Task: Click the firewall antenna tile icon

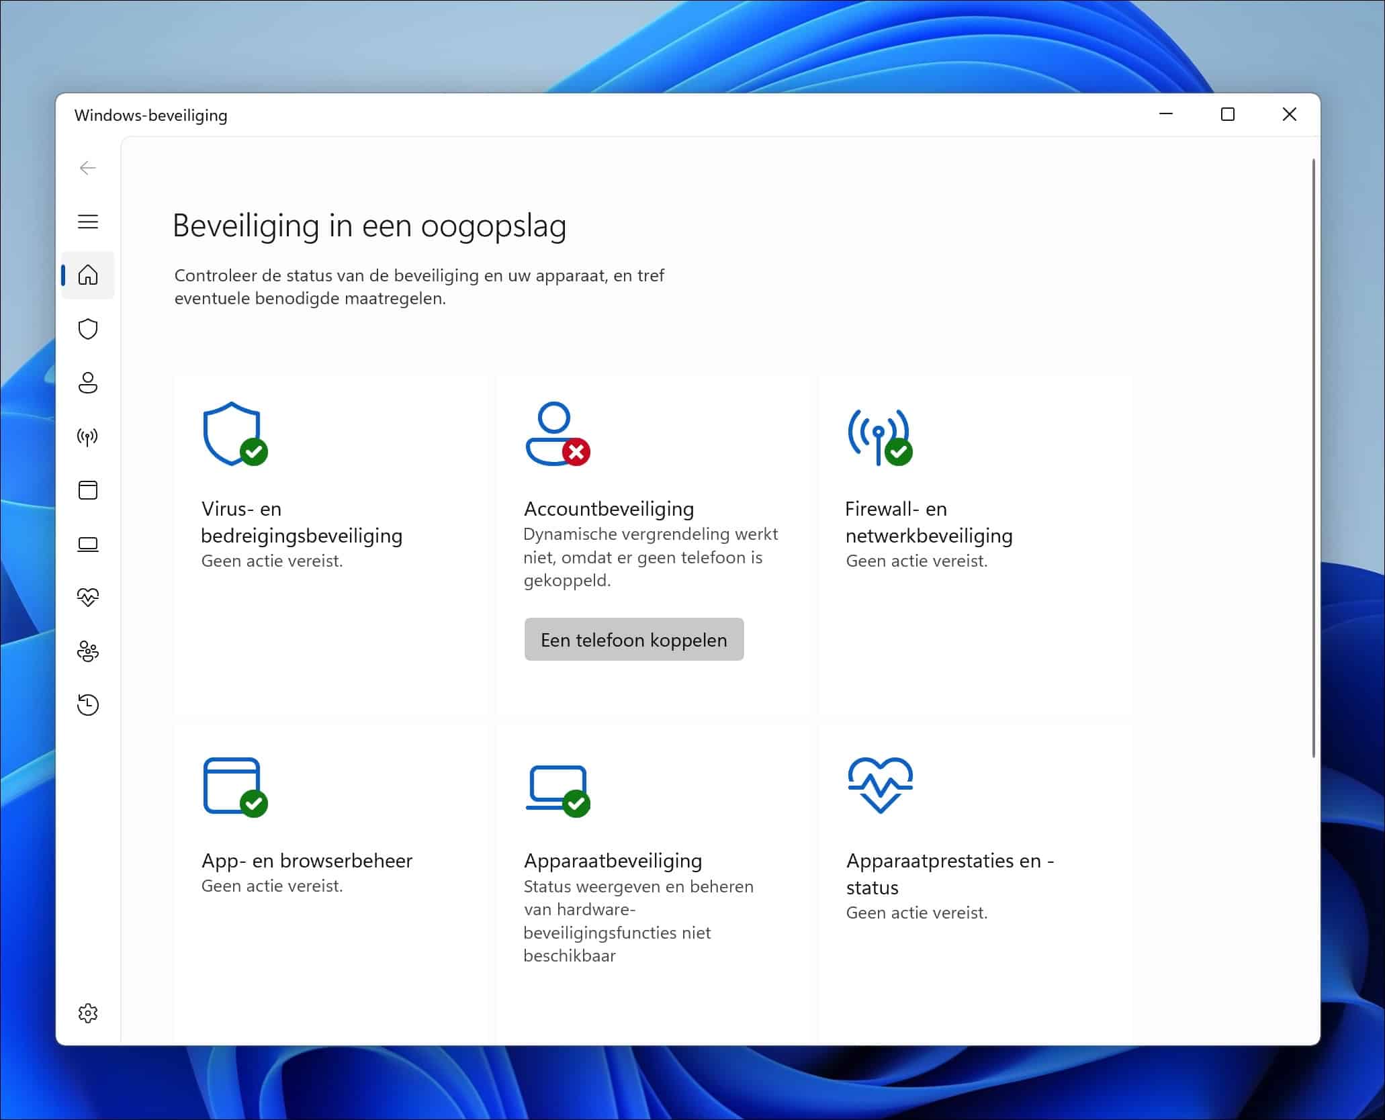Action: (880, 437)
